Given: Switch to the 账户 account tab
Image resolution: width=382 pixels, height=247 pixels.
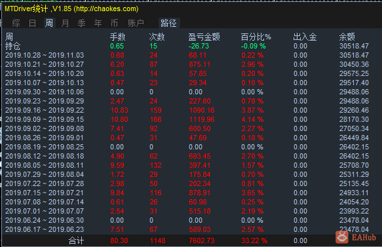Looking at the screenshot, I should [136, 23].
